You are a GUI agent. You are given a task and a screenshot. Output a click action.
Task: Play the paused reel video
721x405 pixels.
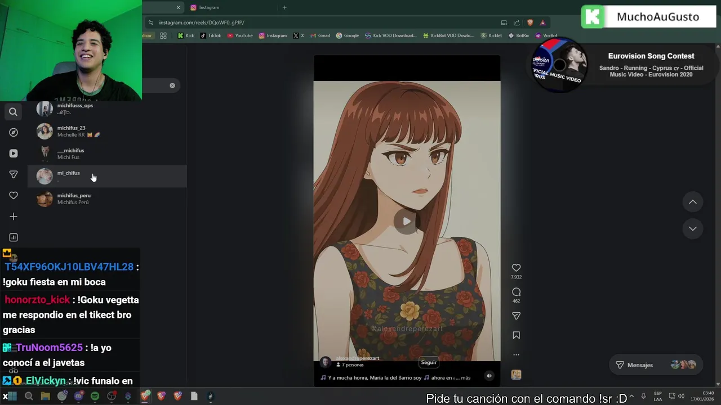click(x=407, y=221)
